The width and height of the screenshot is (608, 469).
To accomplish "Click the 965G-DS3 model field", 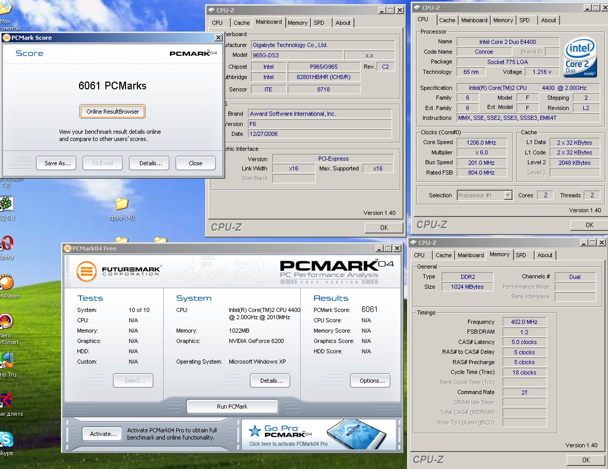I will coord(297,55).
